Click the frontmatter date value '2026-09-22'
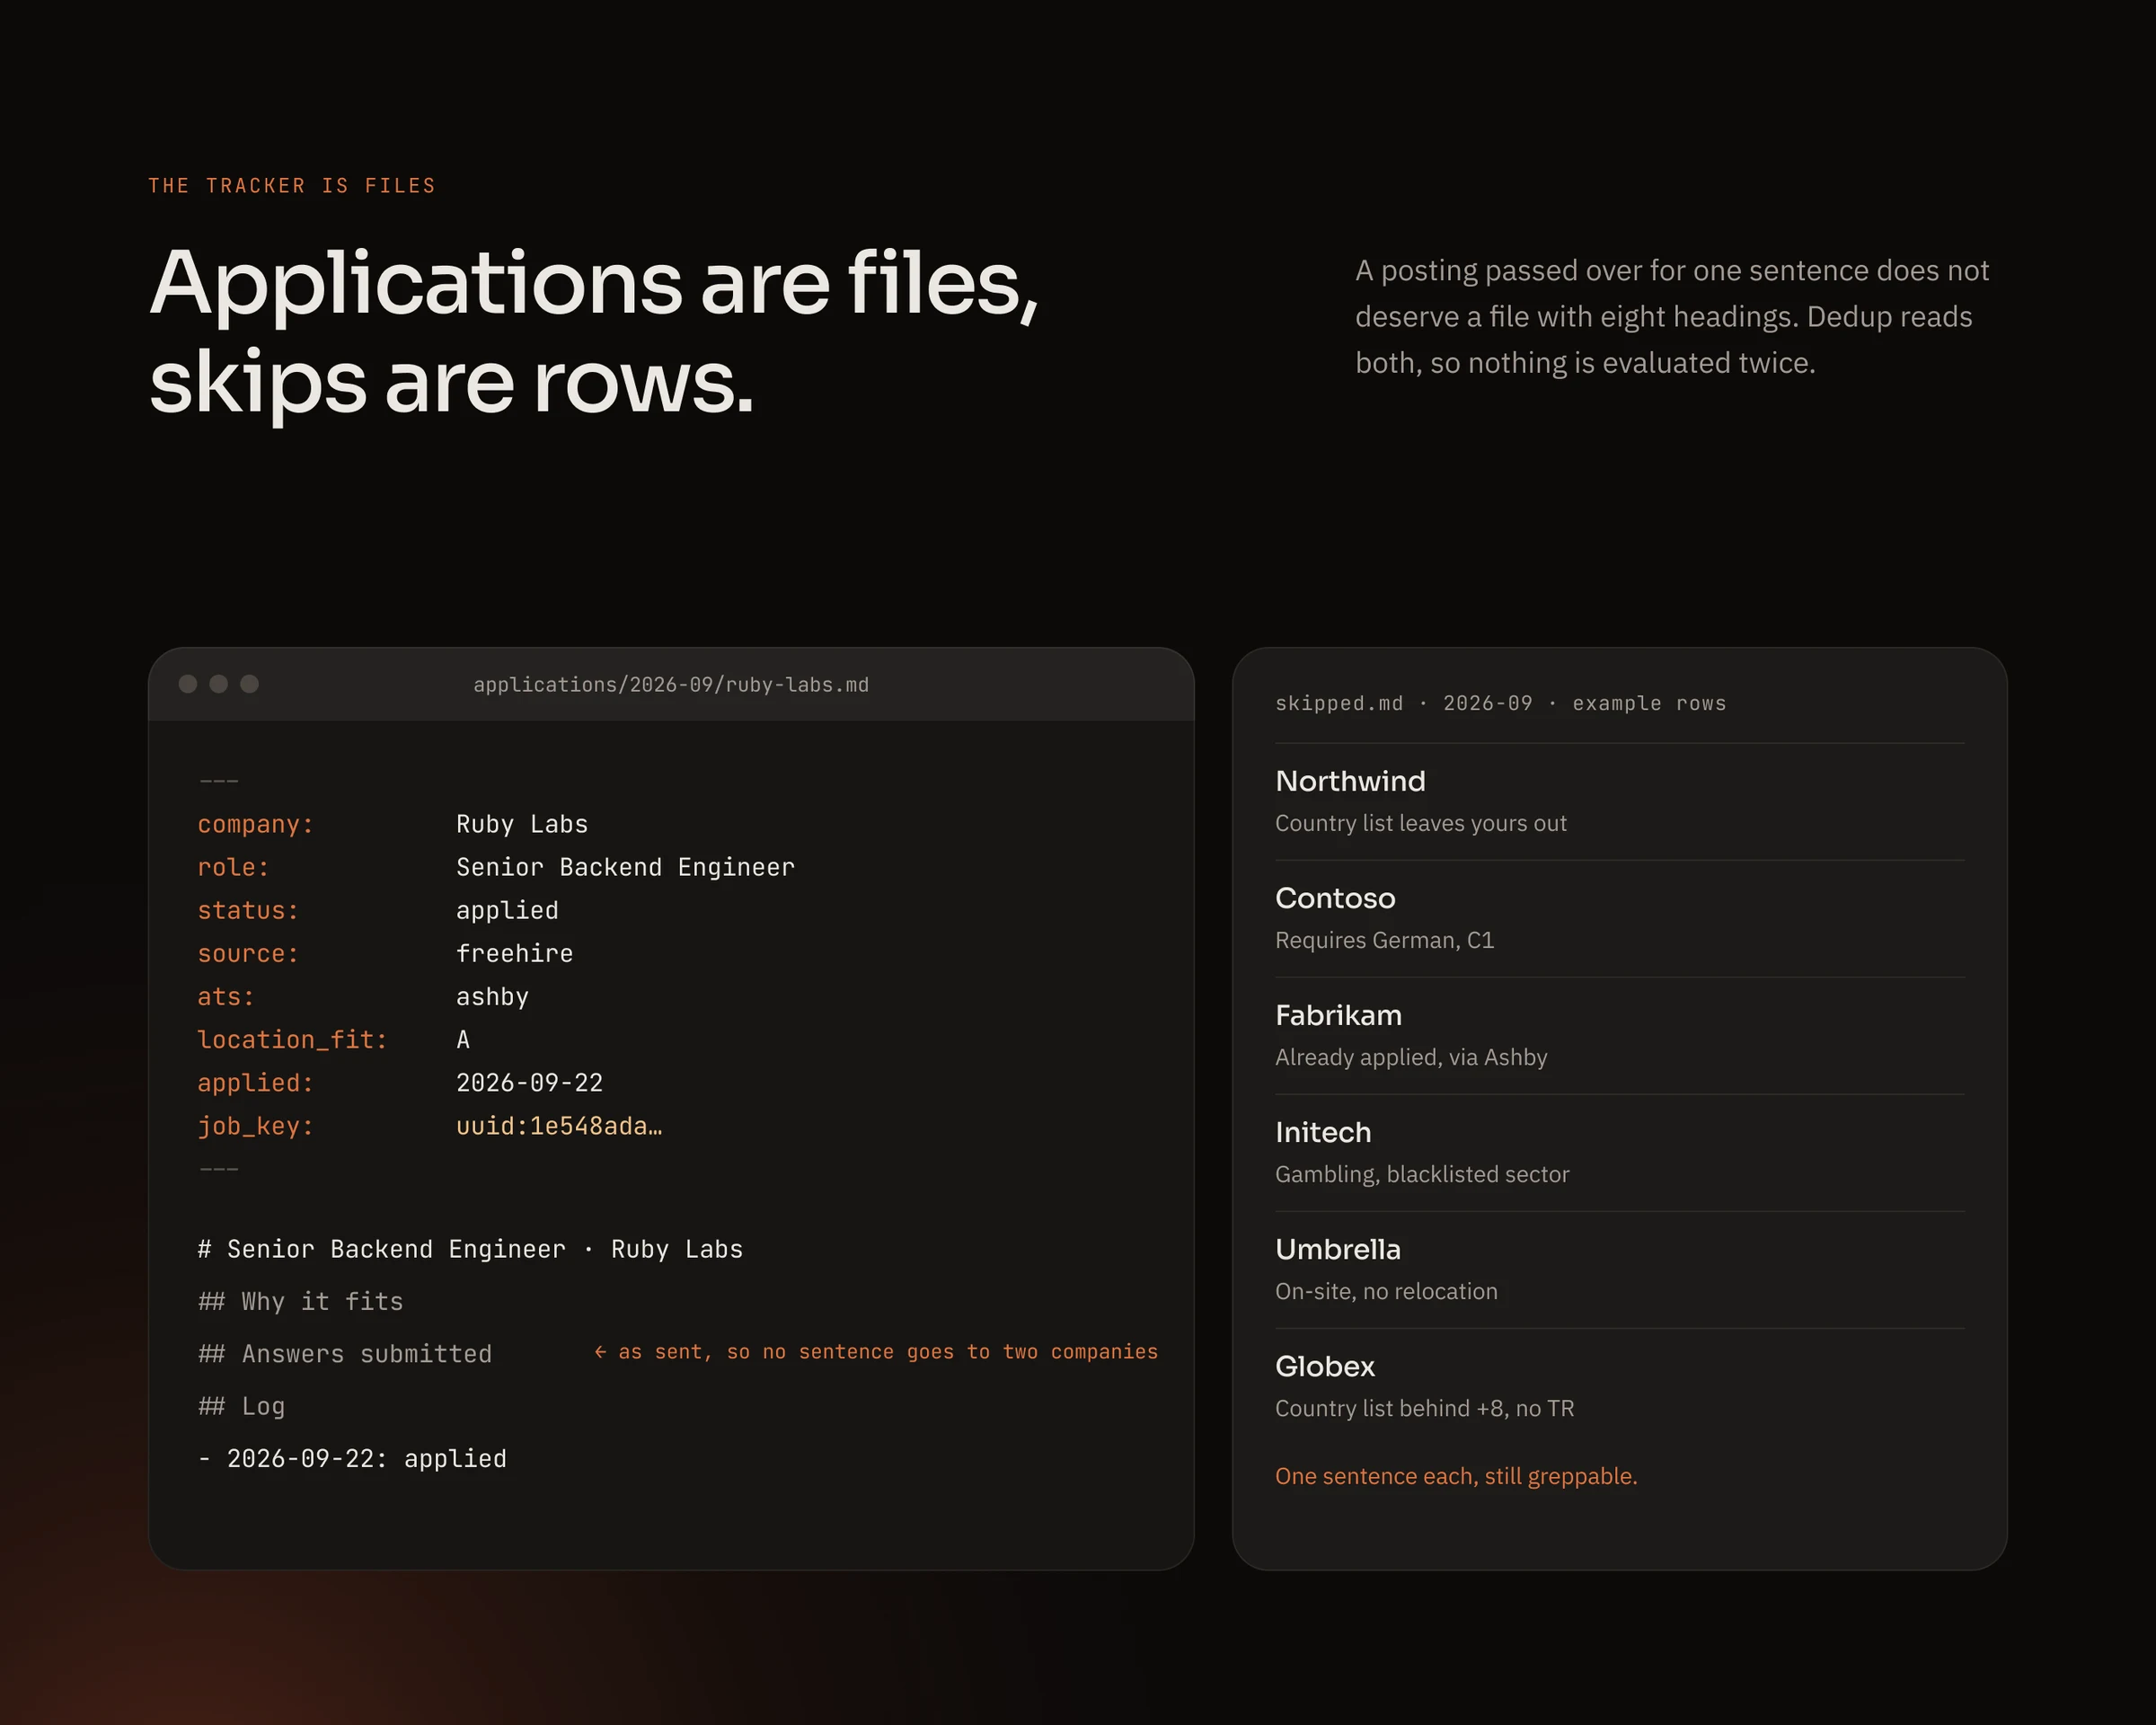Image resolution: width=2156 pixels, height=1725 pixels. [x=529, y=1083]
